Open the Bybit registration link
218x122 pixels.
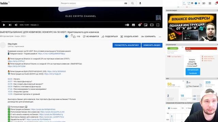point(57,72)
